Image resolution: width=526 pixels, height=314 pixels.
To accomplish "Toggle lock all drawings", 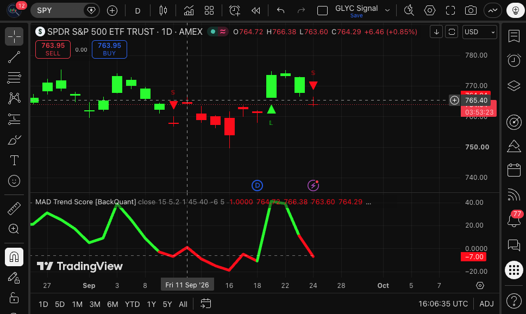I will pos(14,298).
